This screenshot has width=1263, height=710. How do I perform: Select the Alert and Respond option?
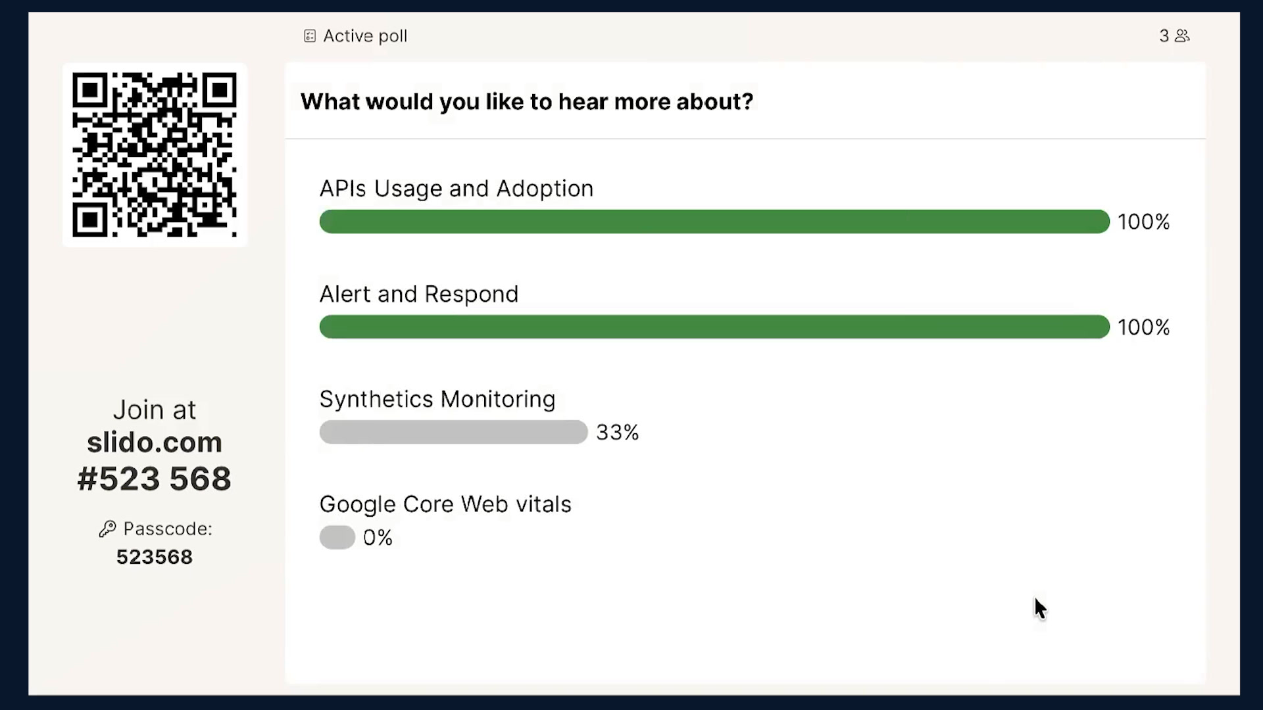coord(419,294)
